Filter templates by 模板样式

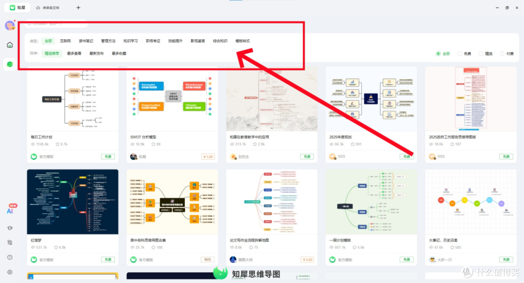click(x=243, y=41)
